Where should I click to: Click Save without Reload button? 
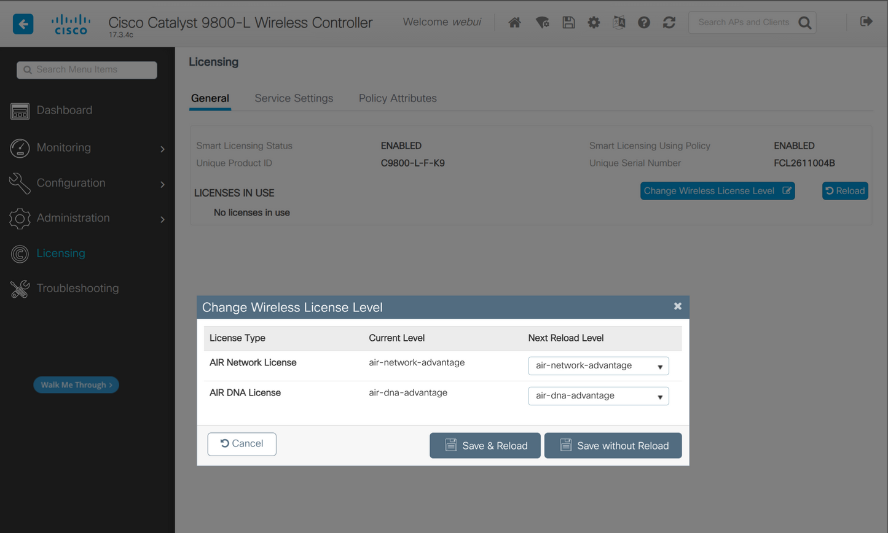(x=613, y=446)
